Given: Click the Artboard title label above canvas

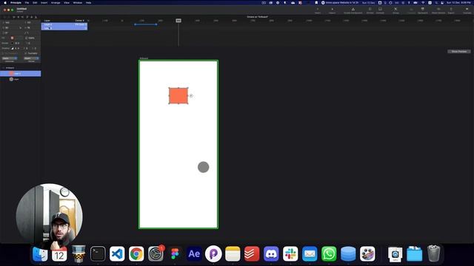Looking at the screenshot, I should 144,58.
